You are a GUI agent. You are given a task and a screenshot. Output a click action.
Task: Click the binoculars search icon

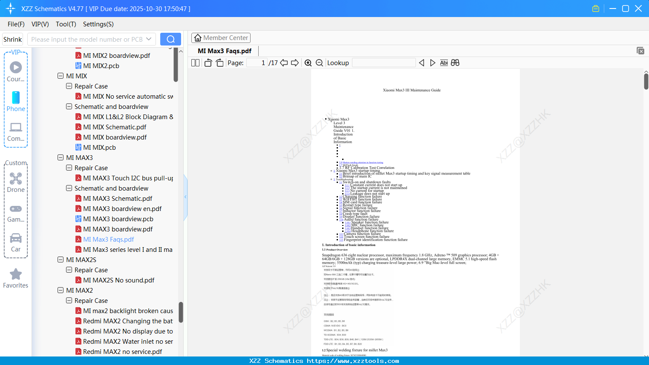click(x=455, y=63)
